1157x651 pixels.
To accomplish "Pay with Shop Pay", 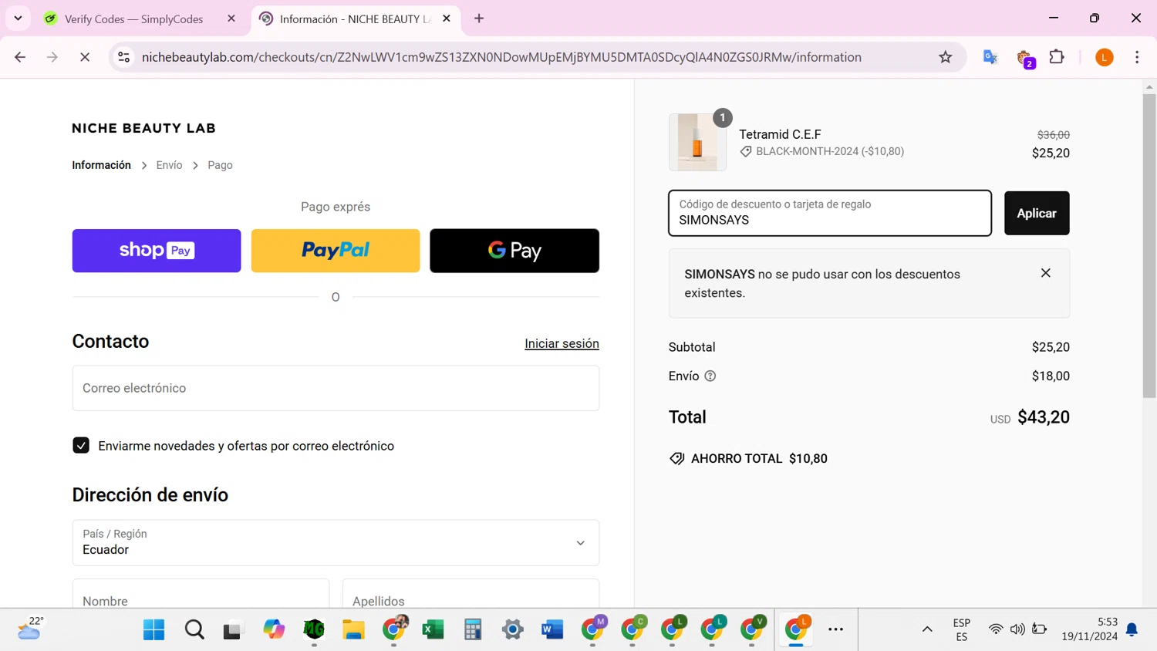I will coord(157,251).
